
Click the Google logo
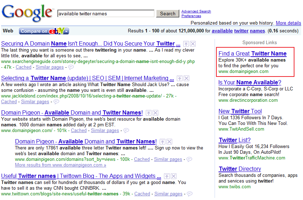tap(27, 13)
